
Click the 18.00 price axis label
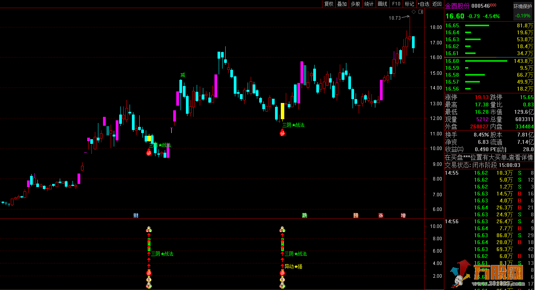tap(436, 27)
